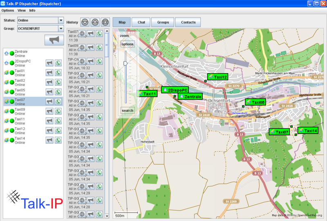Select Taxi14 in the contact list
This screenshot has height=221, width=327.
[x=33, y=140]
